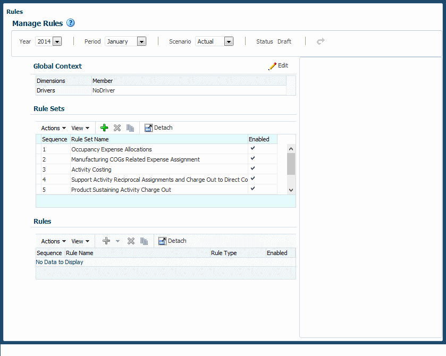
Task: Select the Activity Costing rule set
Action: (x=156, y=169)
